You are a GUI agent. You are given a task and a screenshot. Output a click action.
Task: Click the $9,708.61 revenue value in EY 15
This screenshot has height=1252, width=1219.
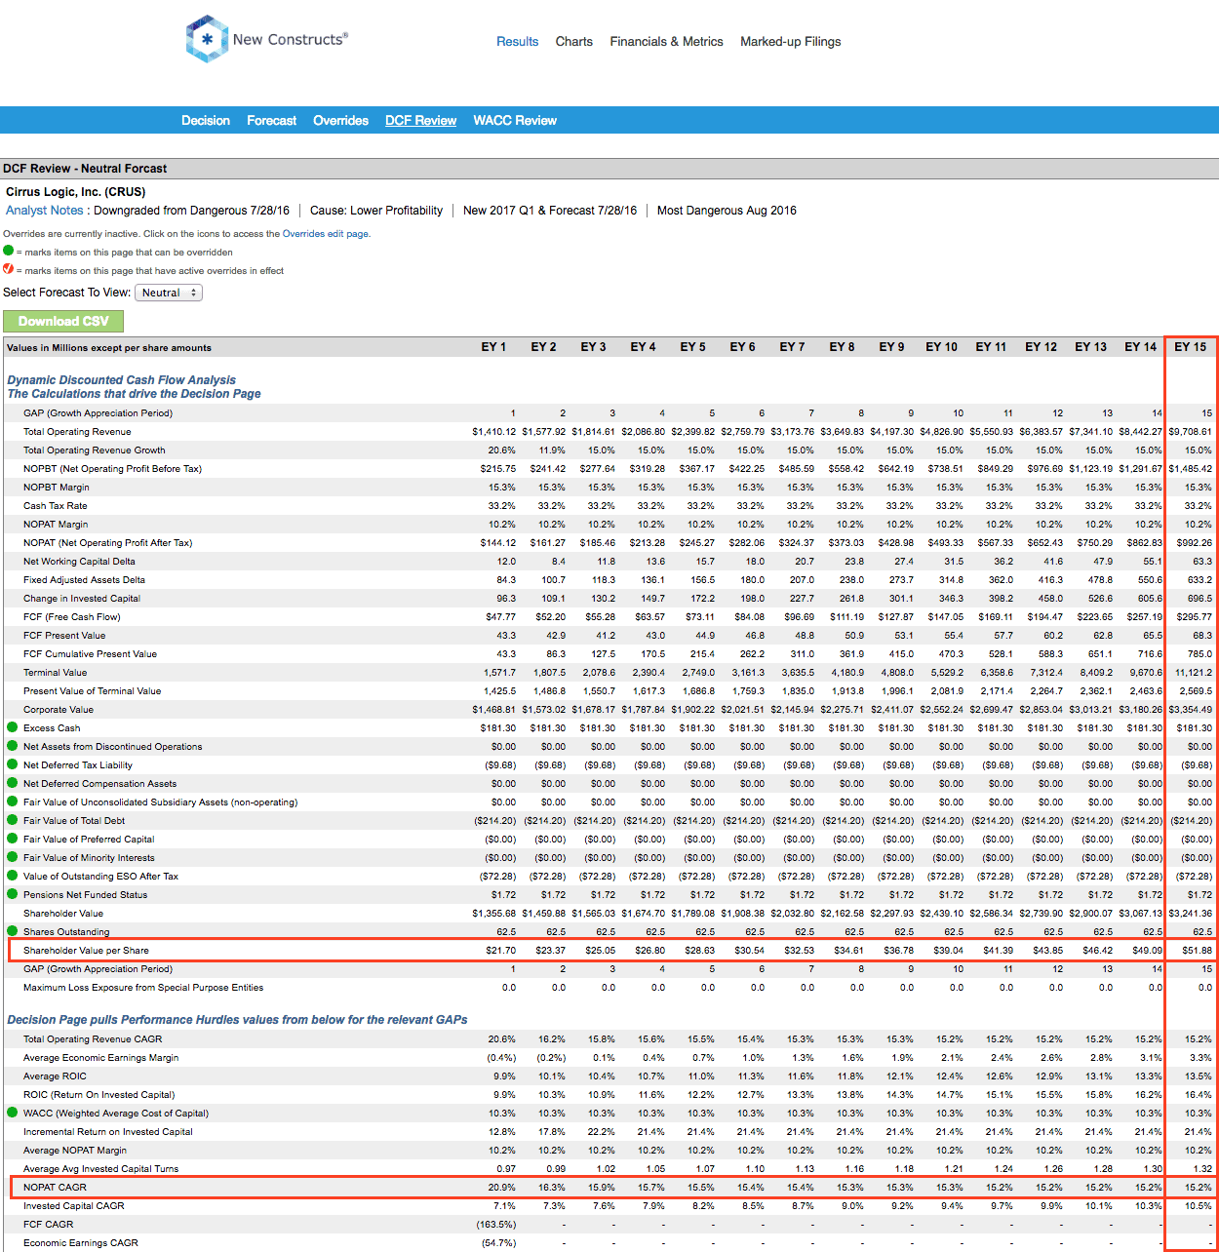pyautogui.click(x=1191, y=432)
